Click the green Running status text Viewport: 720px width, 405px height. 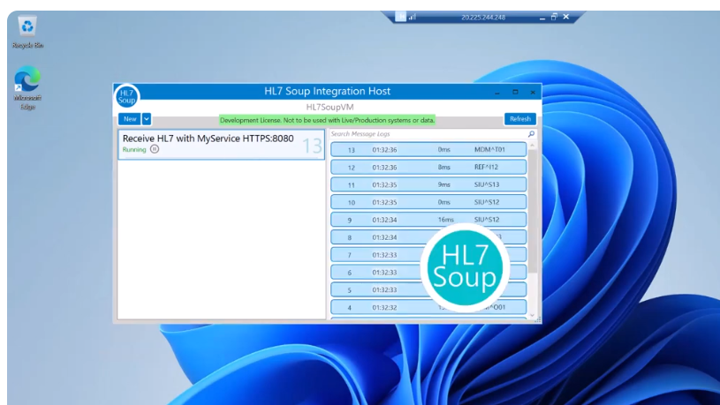[134, 149]
